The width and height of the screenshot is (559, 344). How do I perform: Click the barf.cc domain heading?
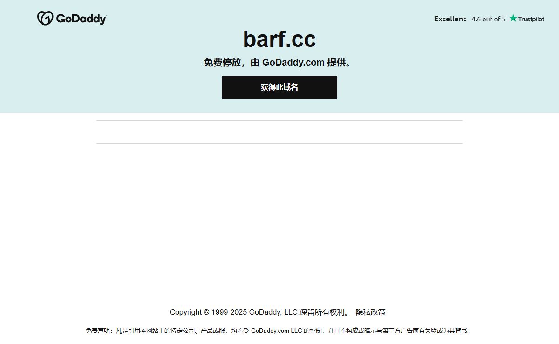[279, 39]
